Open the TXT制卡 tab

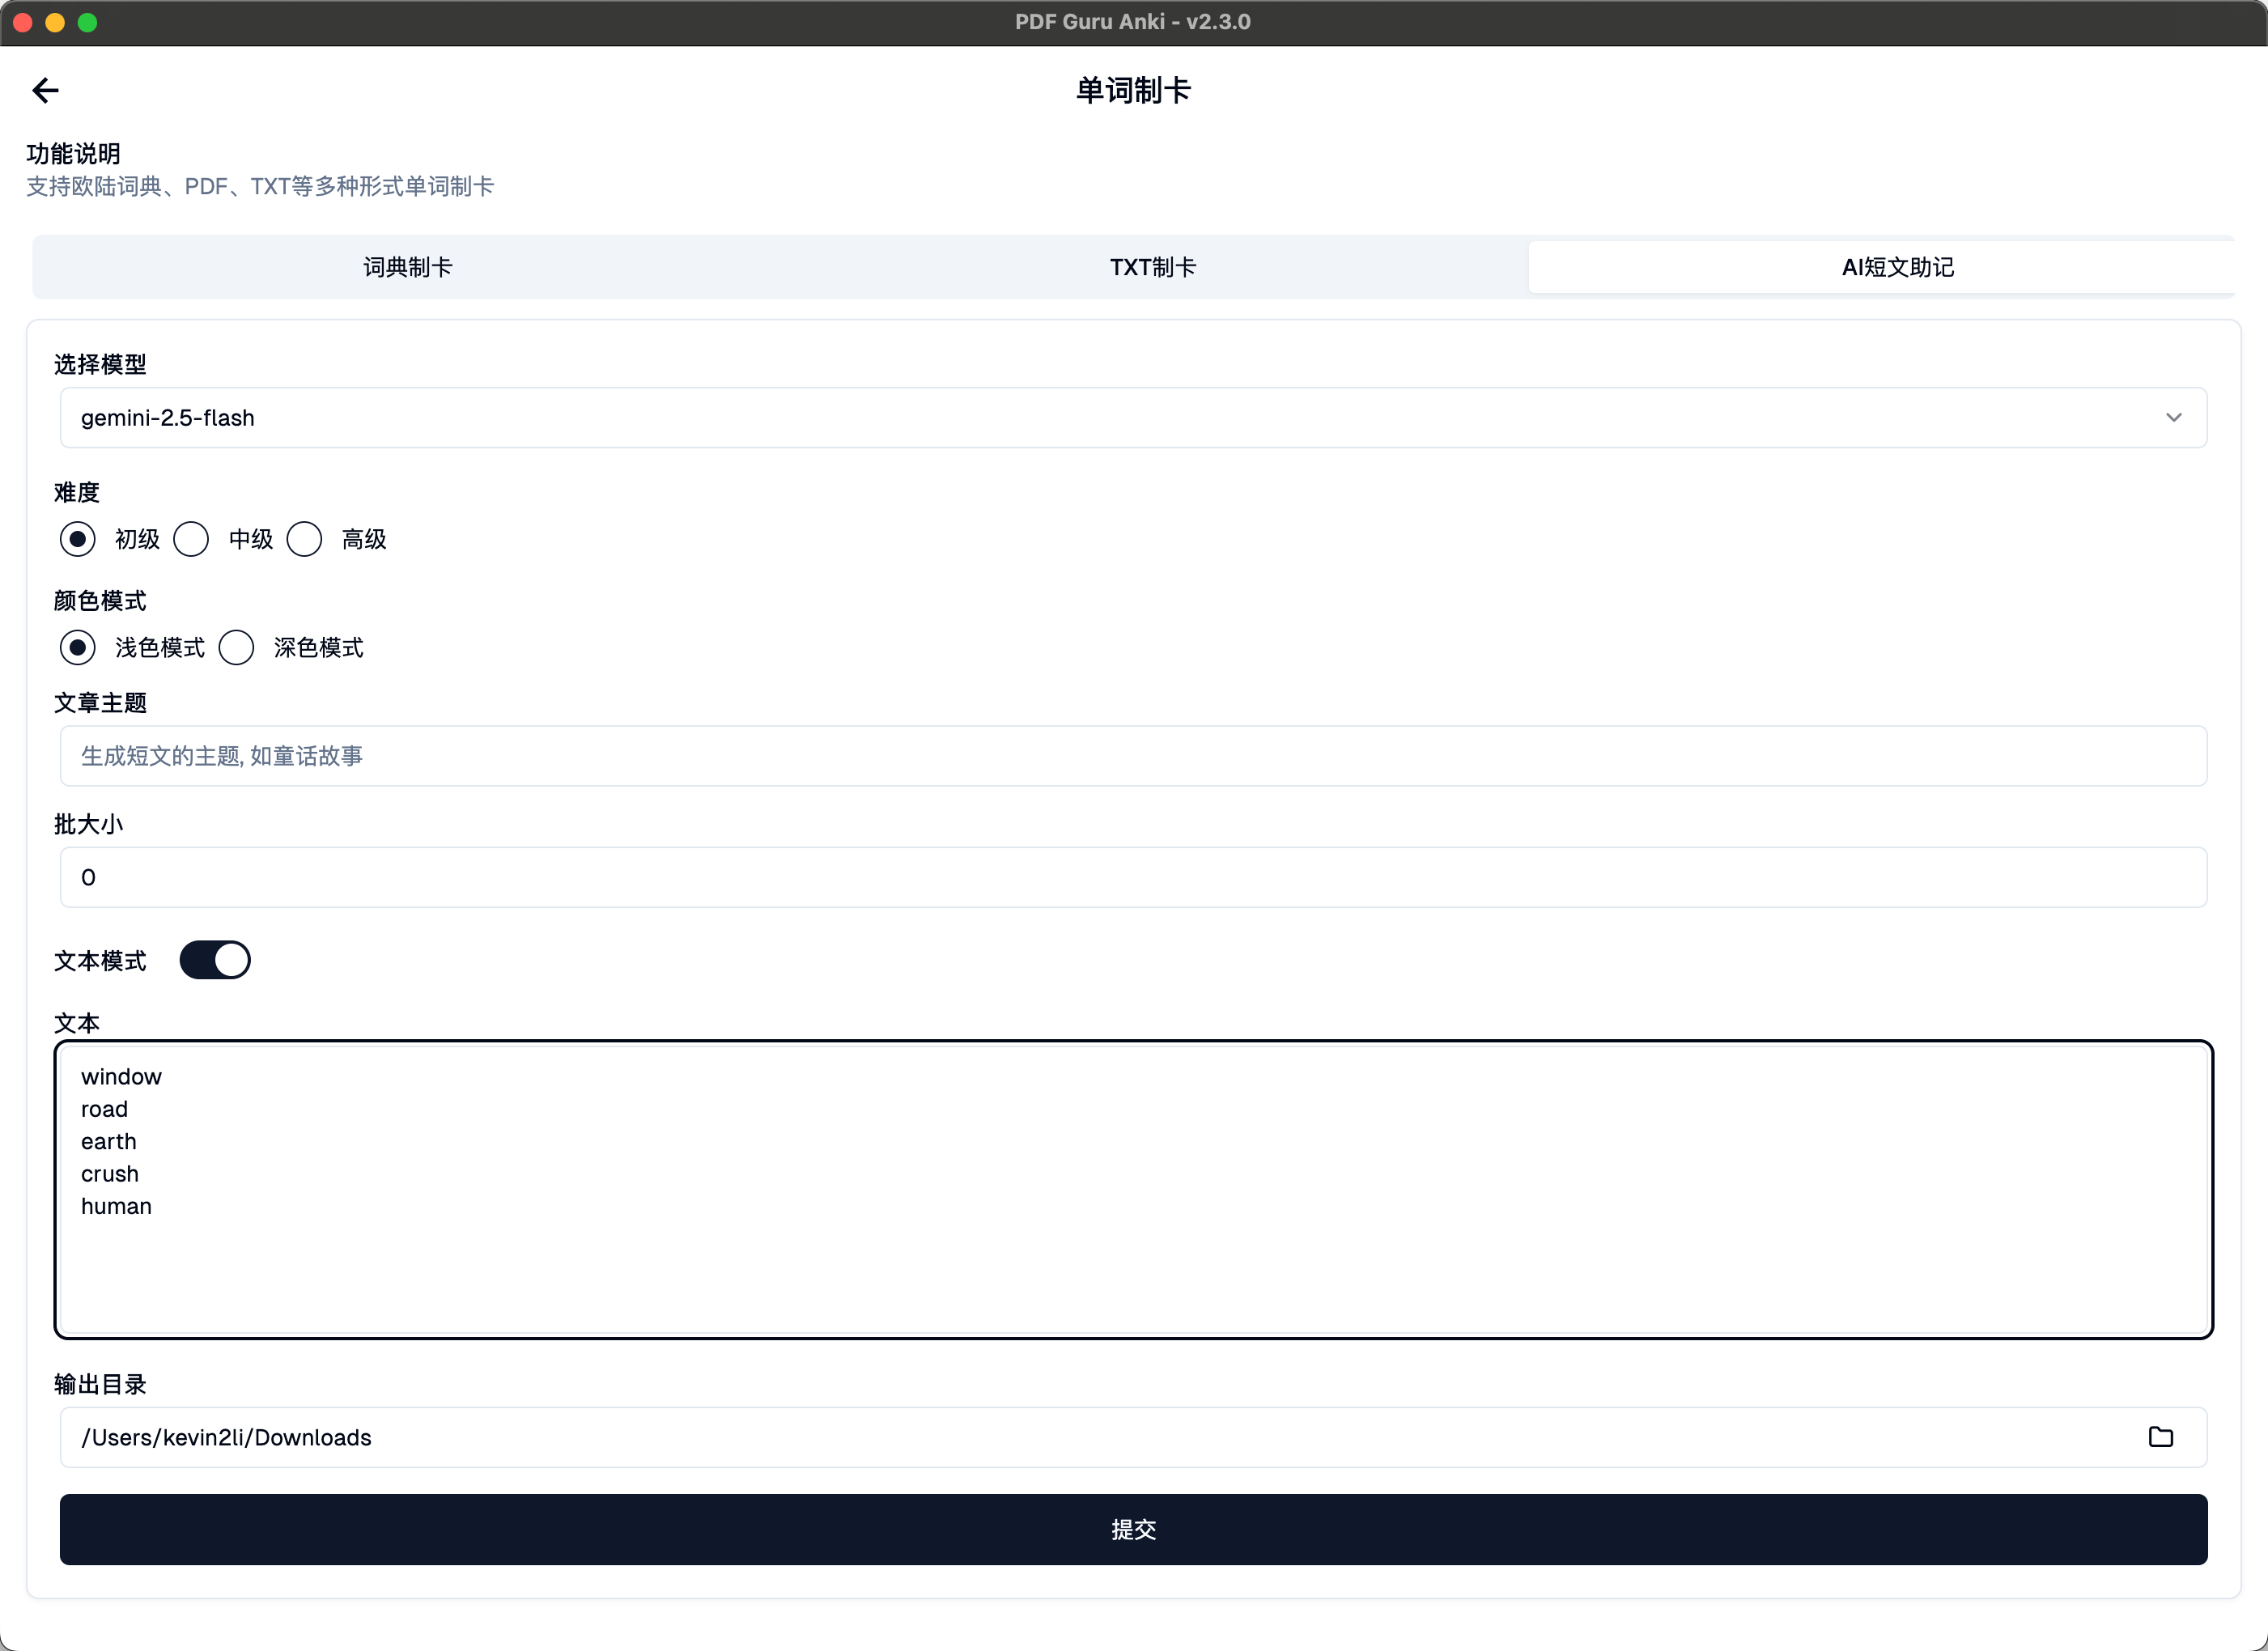tap(1152, 267)
